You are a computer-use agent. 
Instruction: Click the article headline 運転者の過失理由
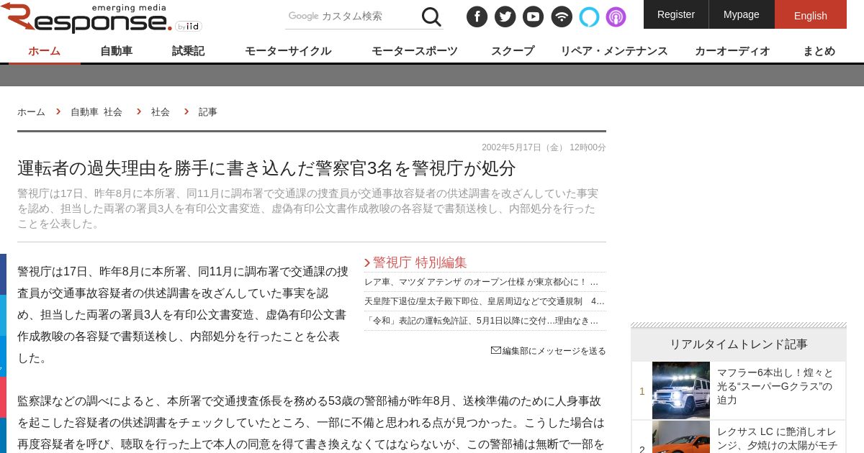[267, 168]
